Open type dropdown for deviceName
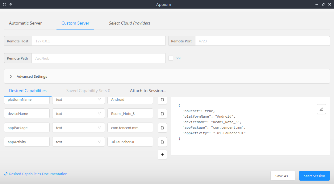334x184 pixels. [x=78, y=114]
